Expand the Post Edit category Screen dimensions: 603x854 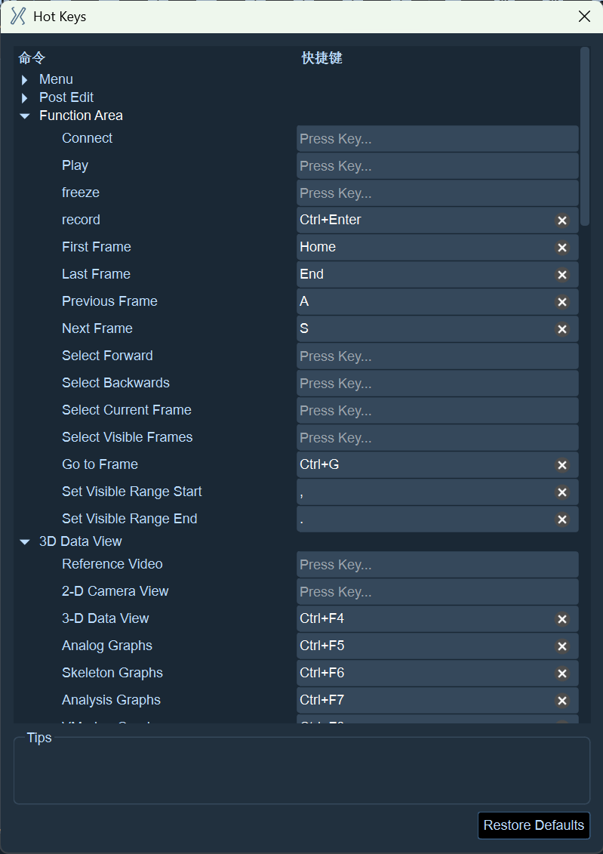click(x=24, y=98)
